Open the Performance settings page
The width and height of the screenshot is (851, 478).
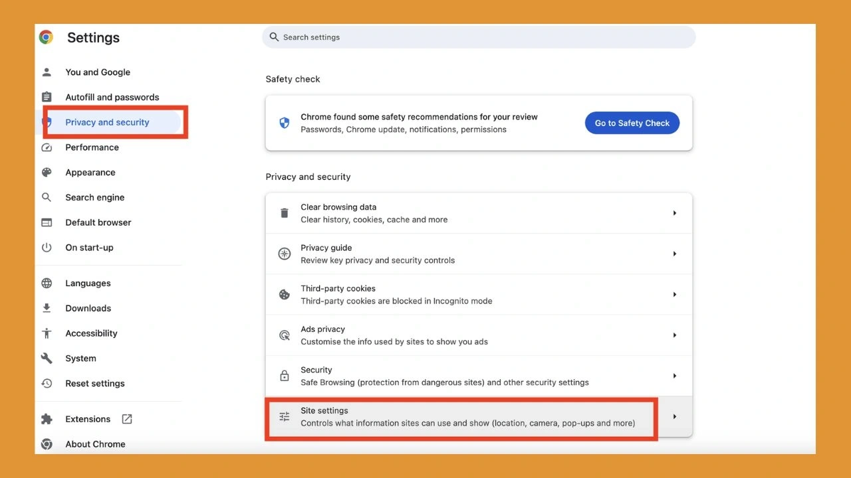(x=92, y=147)
